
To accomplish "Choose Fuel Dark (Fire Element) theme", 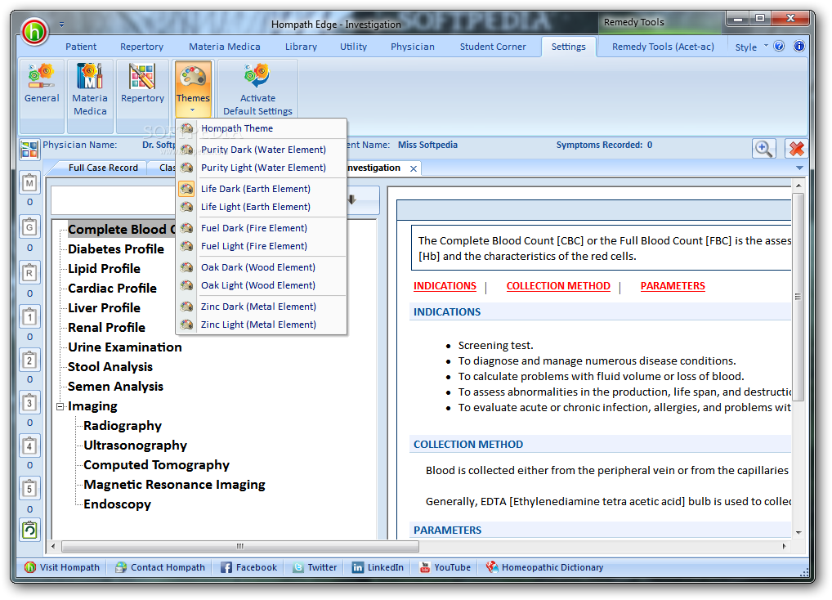I will click(261, 228).
